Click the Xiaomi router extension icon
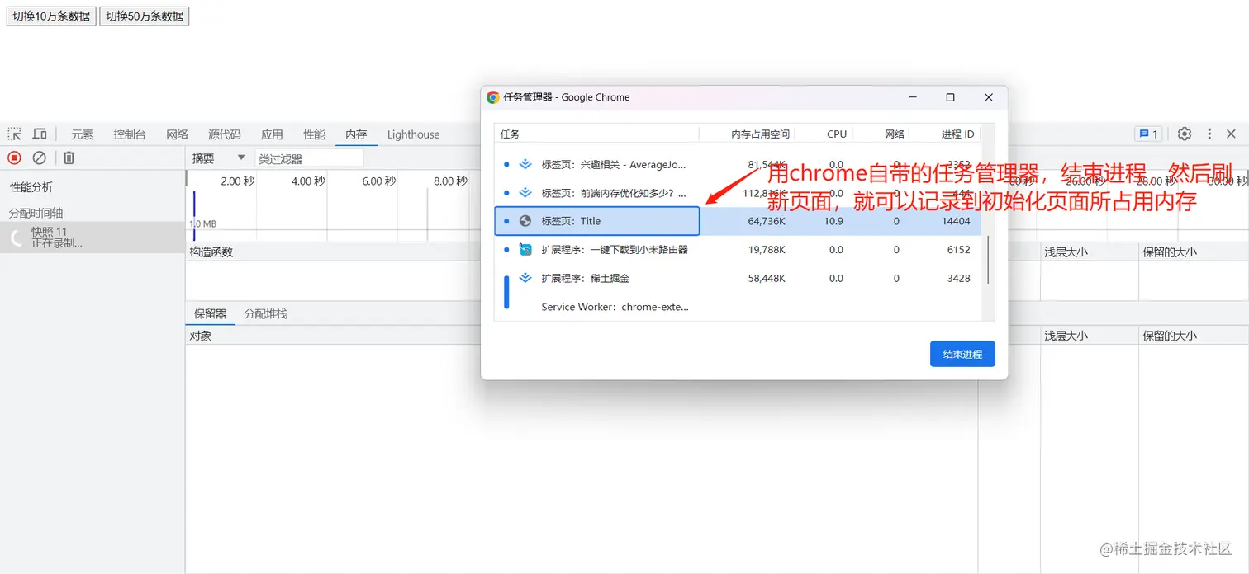The height and width of the screenshot is (574, 1249). tap(525, 249)
